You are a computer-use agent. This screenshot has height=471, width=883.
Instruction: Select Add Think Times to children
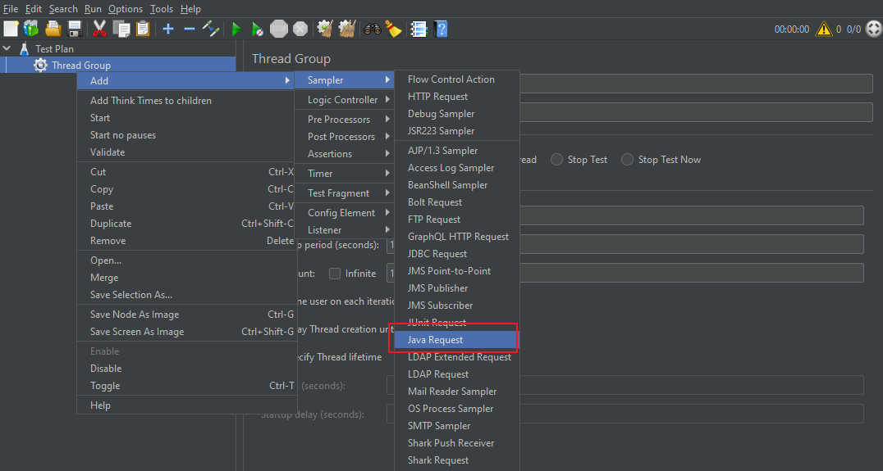click(x=185, y=101)
